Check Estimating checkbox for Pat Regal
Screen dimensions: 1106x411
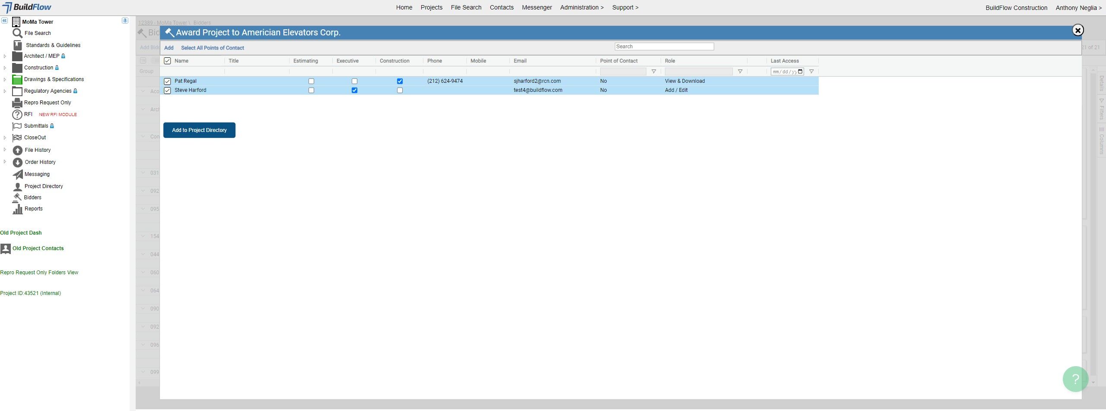[x=311, y=81]
